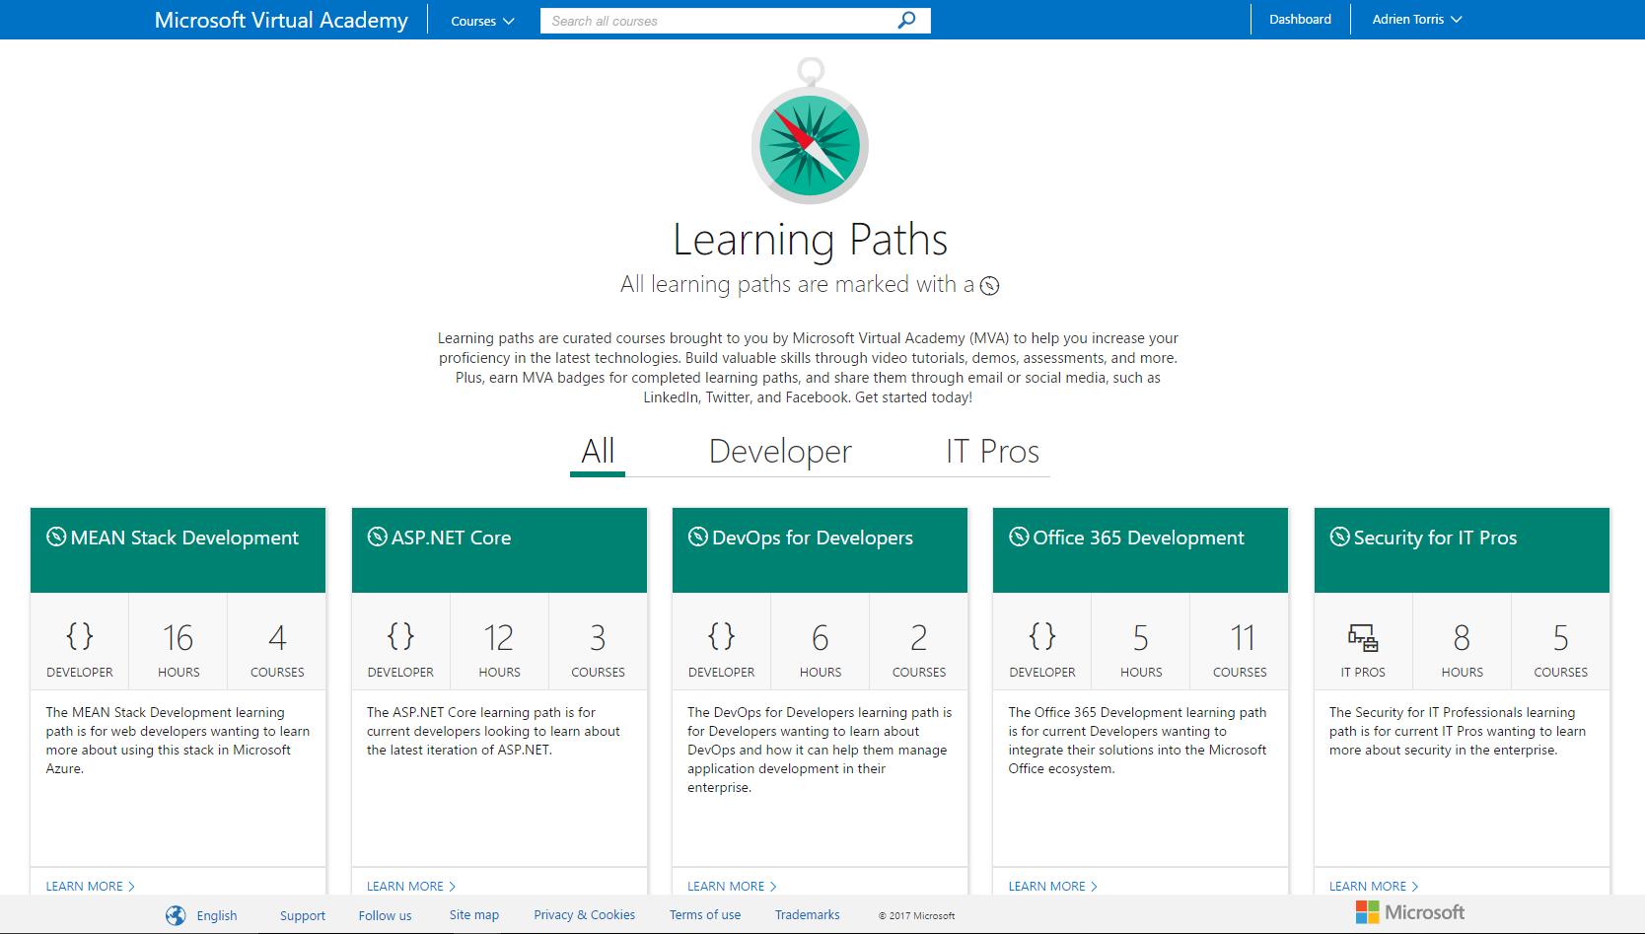
Task: Click compass icon on Security for IT Pros card
Action: pyautogui.click(x=1339, y=537)
